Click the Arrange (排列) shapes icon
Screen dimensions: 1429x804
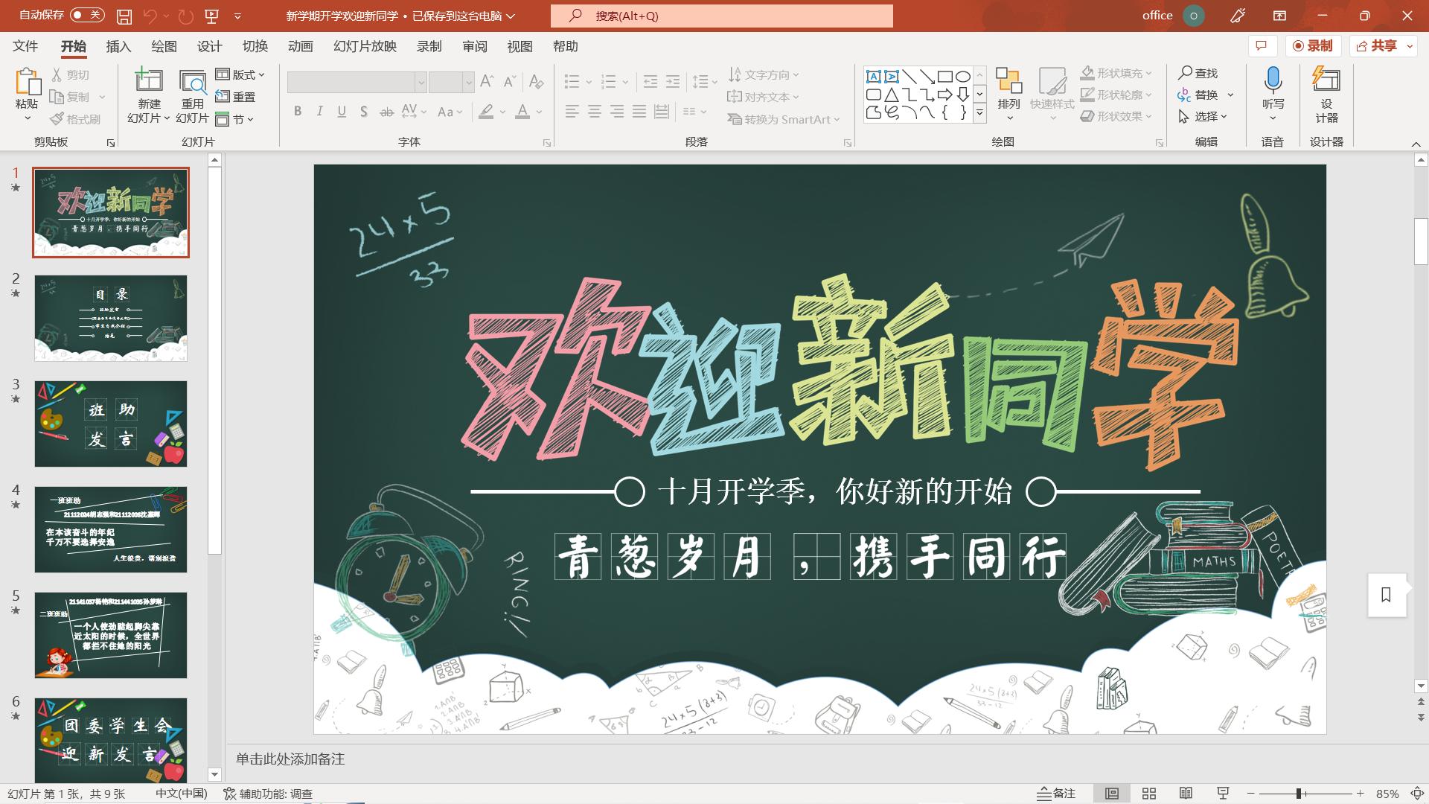[x=1008, y=80]
